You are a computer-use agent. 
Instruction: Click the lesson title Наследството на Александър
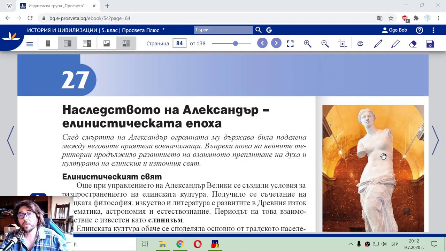tap(166, 116)
